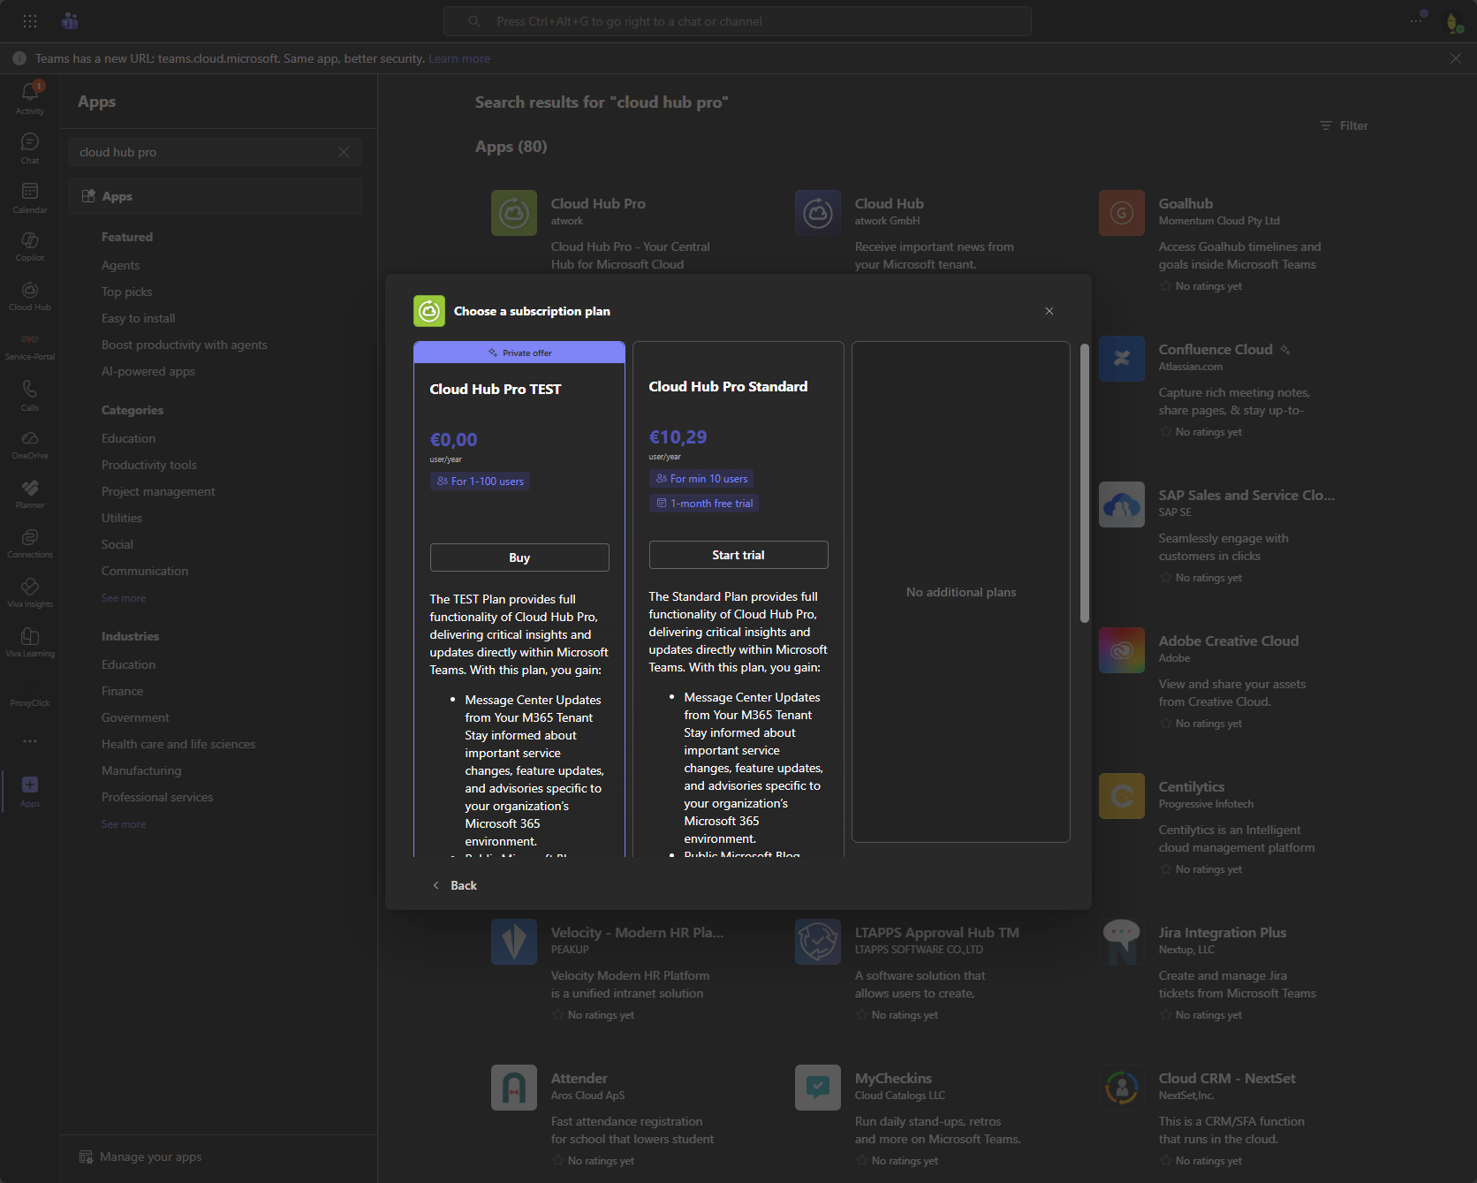Open the SAP Sales and Service Cloud result

click(1246, 496)
